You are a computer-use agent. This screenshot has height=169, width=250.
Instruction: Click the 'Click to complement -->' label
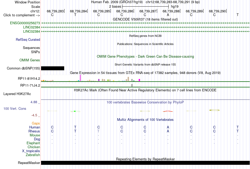(22, 15)
